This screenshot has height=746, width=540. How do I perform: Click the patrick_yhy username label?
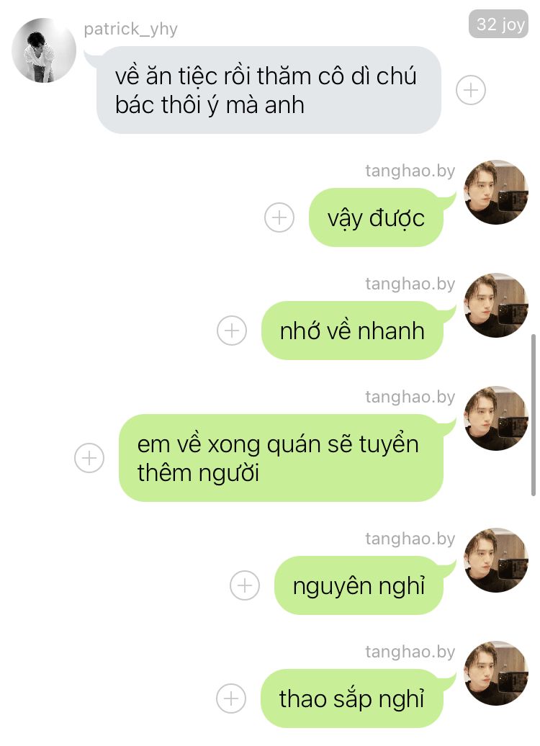point(131,30)
